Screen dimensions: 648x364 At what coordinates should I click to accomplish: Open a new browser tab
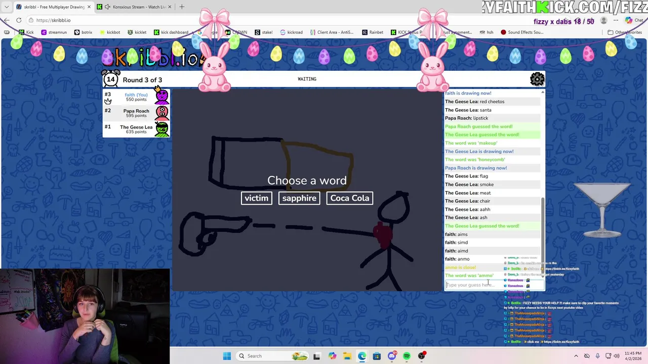(182, 7)
